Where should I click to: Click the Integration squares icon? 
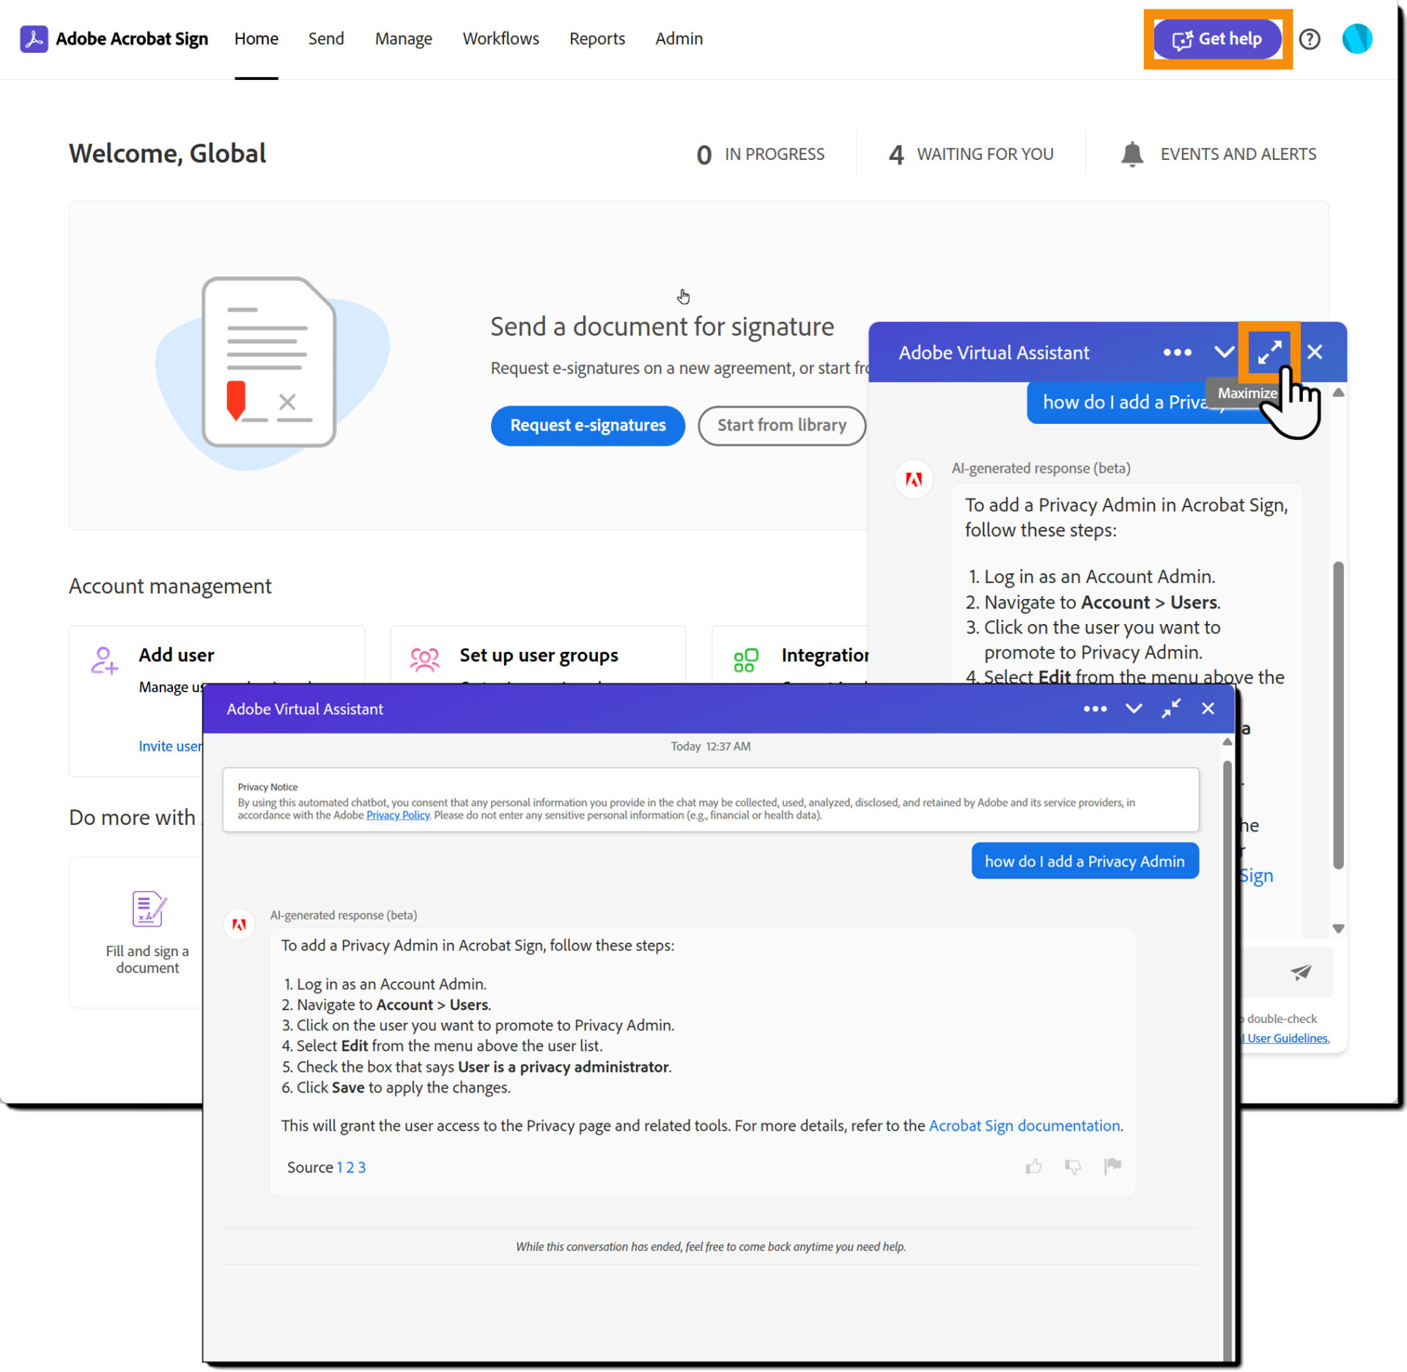[745, 660]
